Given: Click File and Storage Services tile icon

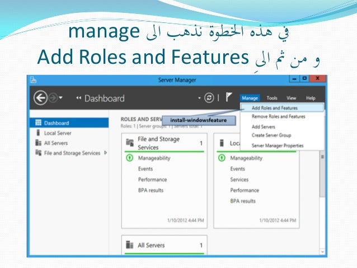Looking at the screenshot, I should [x=130, y=143].
